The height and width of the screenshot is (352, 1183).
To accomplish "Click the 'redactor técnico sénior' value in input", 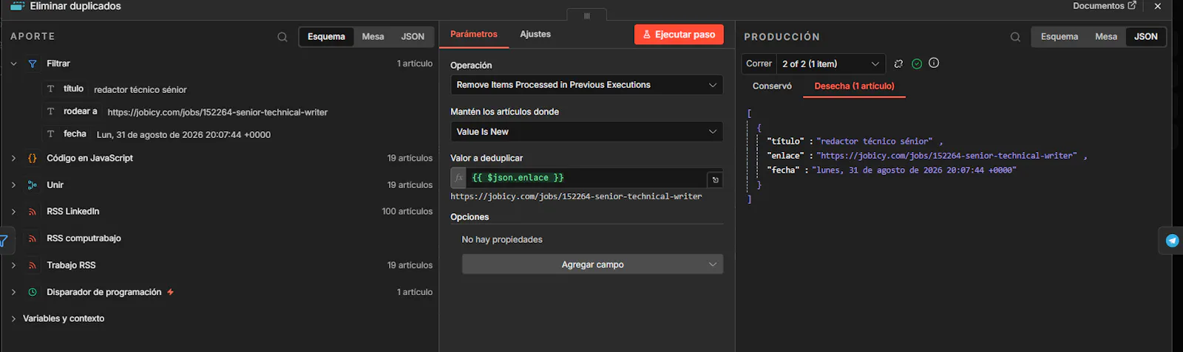I will tap(140, 90).
